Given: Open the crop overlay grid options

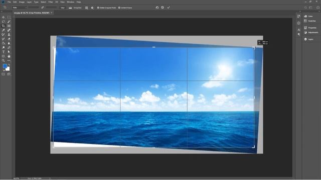Looking at the screenshot, I should tap(87, 8).
